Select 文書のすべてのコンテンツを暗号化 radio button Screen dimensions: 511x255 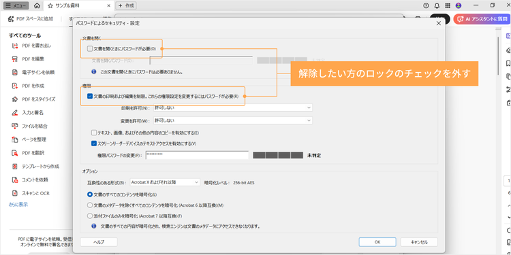90,194
